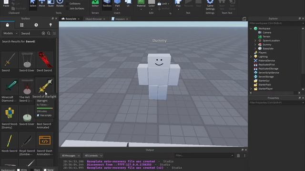Click the Toolbox Sword search field
Image resolution: width=305 pixels, height=171 pixels.
tap(30, 33)
